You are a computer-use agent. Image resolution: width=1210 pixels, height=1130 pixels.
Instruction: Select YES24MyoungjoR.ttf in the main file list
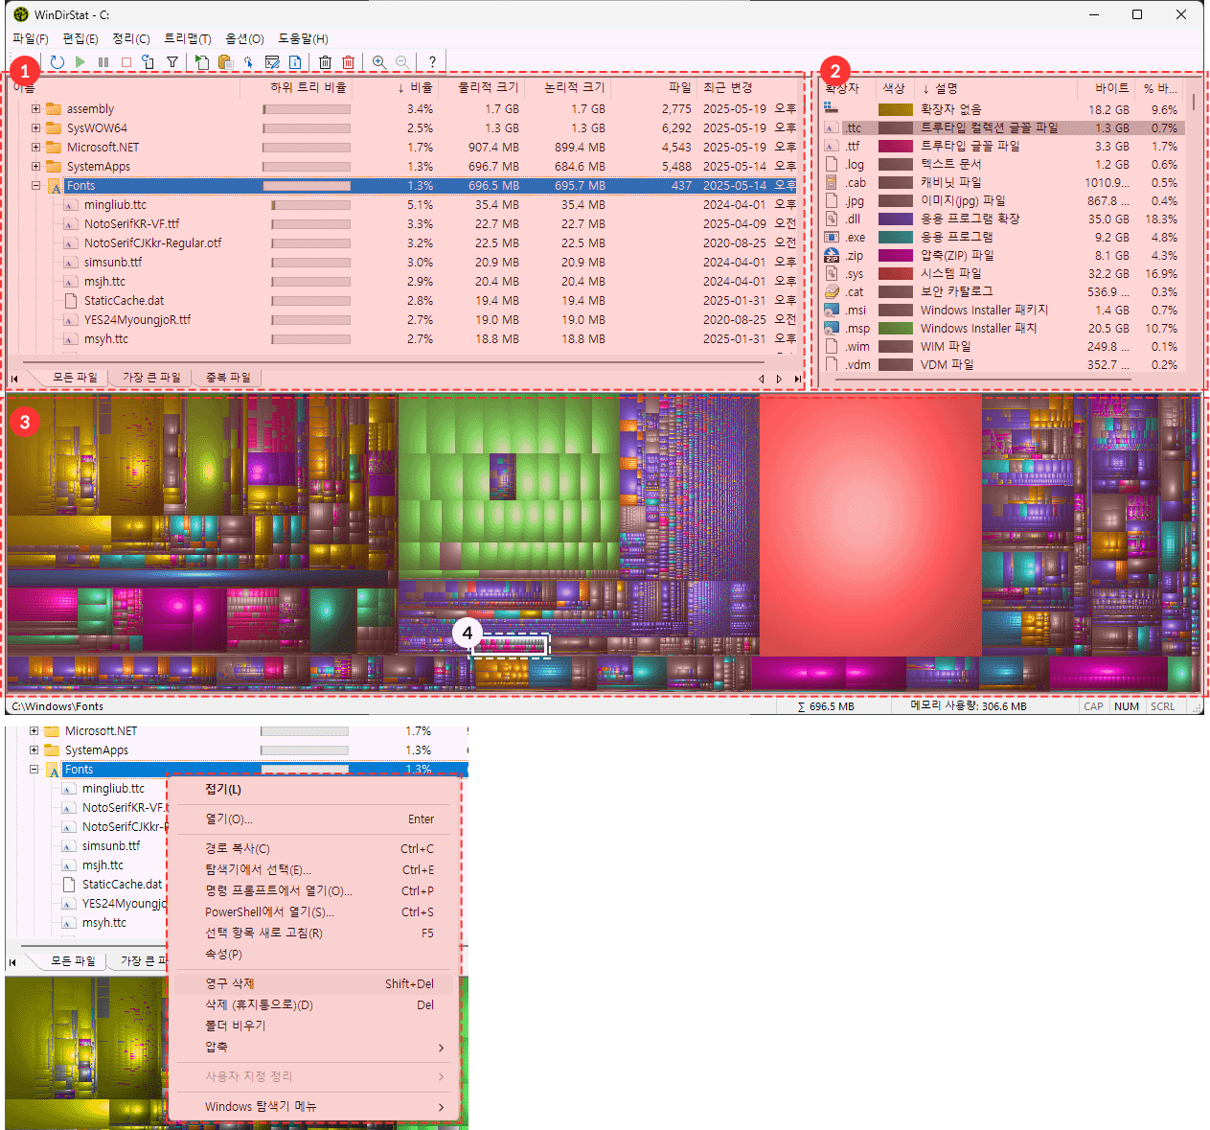(x=137, y=319)
